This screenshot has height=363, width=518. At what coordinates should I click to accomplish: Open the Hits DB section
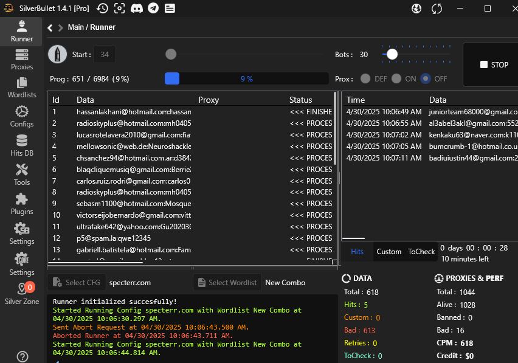tap(22, 145)
